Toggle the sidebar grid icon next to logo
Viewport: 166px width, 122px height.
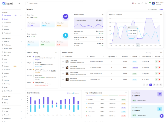coord(19,4)
